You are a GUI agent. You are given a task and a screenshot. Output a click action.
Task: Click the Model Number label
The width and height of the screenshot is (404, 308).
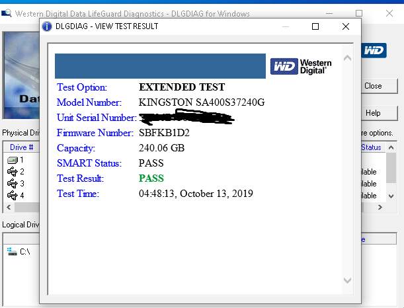tap(89, 102)
